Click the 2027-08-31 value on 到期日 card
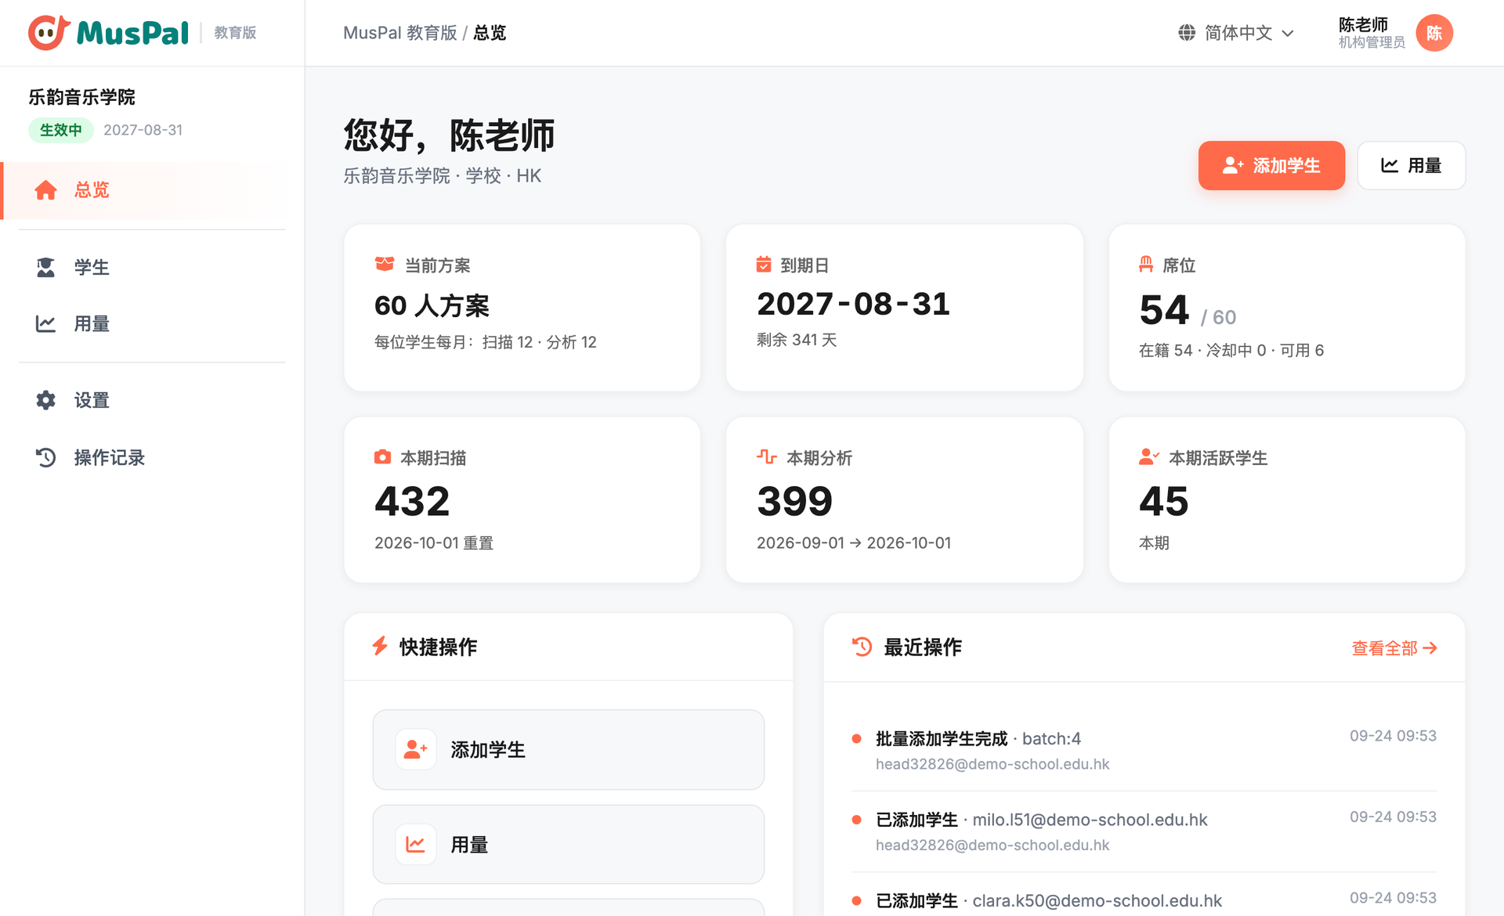This screenshot has width=1504, height=916. coord(853,304)
